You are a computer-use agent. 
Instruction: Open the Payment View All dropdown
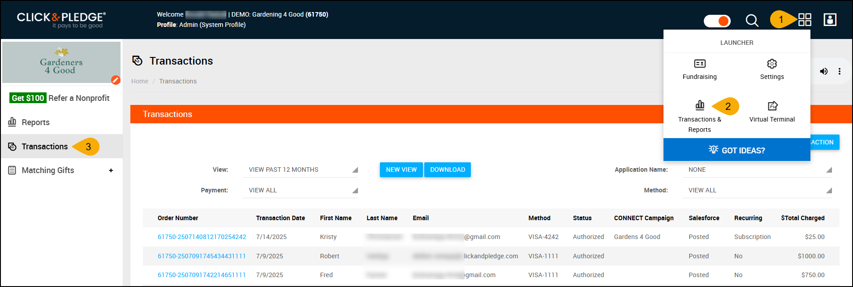301,190
